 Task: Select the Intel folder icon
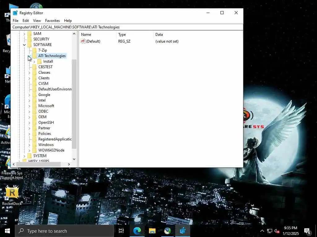[35, 100]
